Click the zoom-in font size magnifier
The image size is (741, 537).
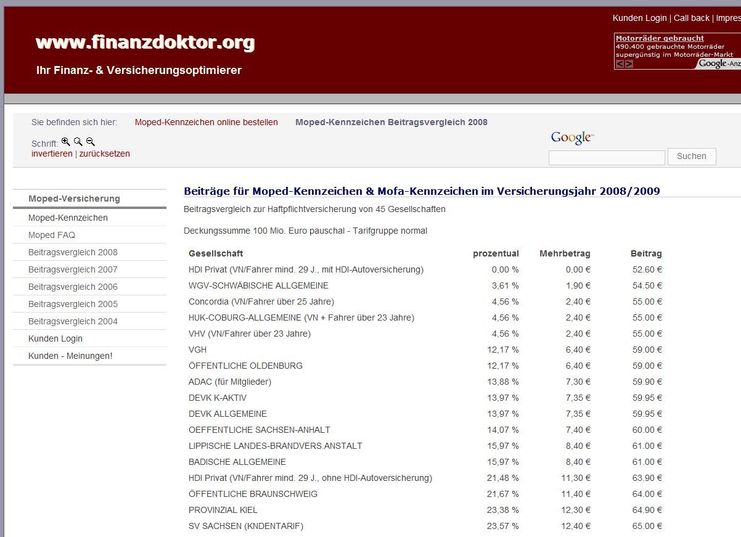[65, 142]
